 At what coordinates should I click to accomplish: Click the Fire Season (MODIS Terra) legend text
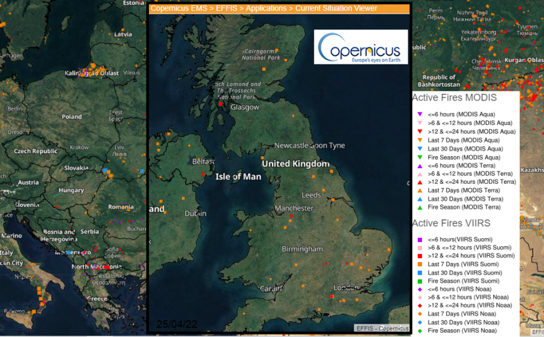(464, 207)
